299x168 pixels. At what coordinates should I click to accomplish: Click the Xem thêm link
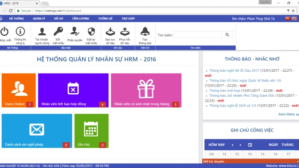pos(288,114)
